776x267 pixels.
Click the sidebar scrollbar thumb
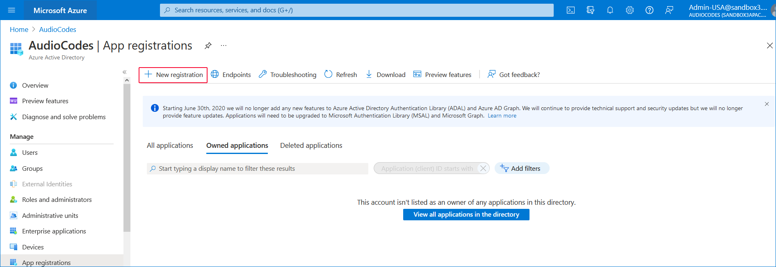click(127, 158)
